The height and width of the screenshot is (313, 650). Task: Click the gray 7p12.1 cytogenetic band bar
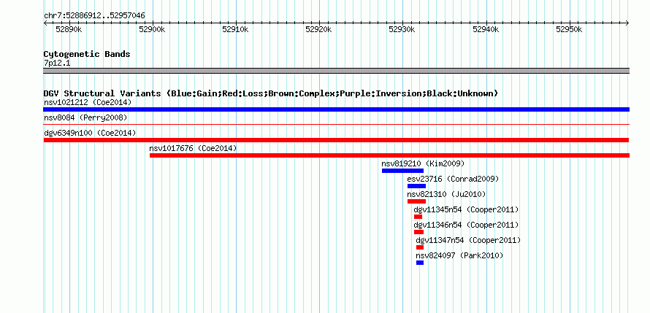click(336, 71)
